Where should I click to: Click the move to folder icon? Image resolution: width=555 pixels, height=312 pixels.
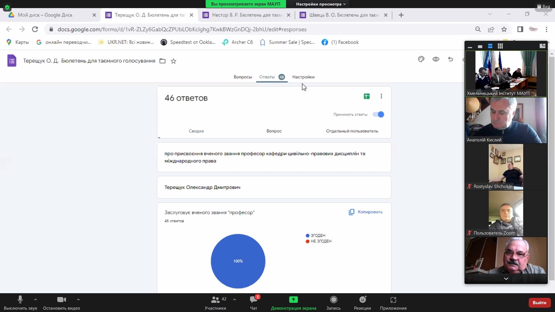pos(163,61)
